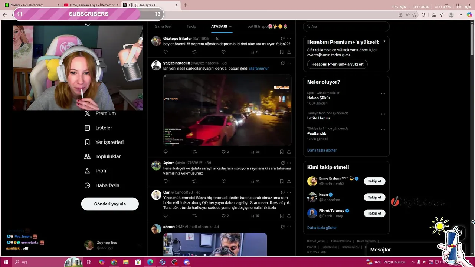Share yagizcihatcelik's video post
Viewport: 475px width, 267px height.
coord(289,152)
